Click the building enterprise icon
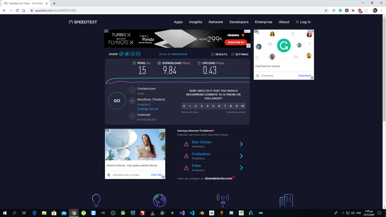The height and width of the screenshot is (217, 386). (286, 200)
